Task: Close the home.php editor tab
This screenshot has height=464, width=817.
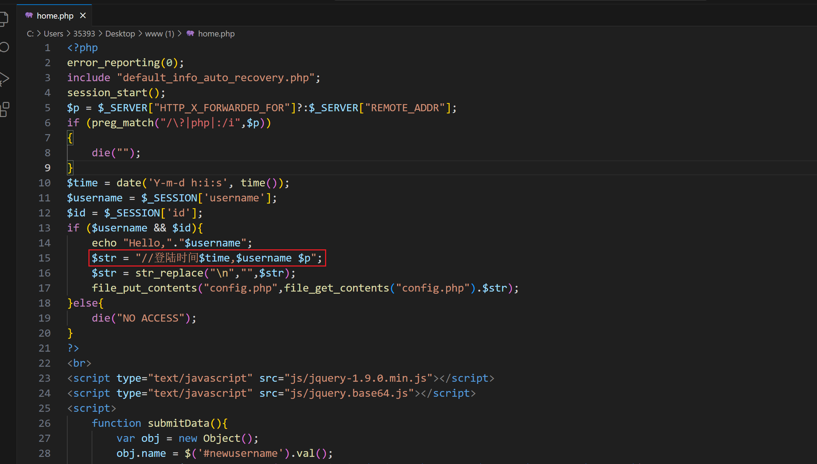Action: [x=83, y=15]
